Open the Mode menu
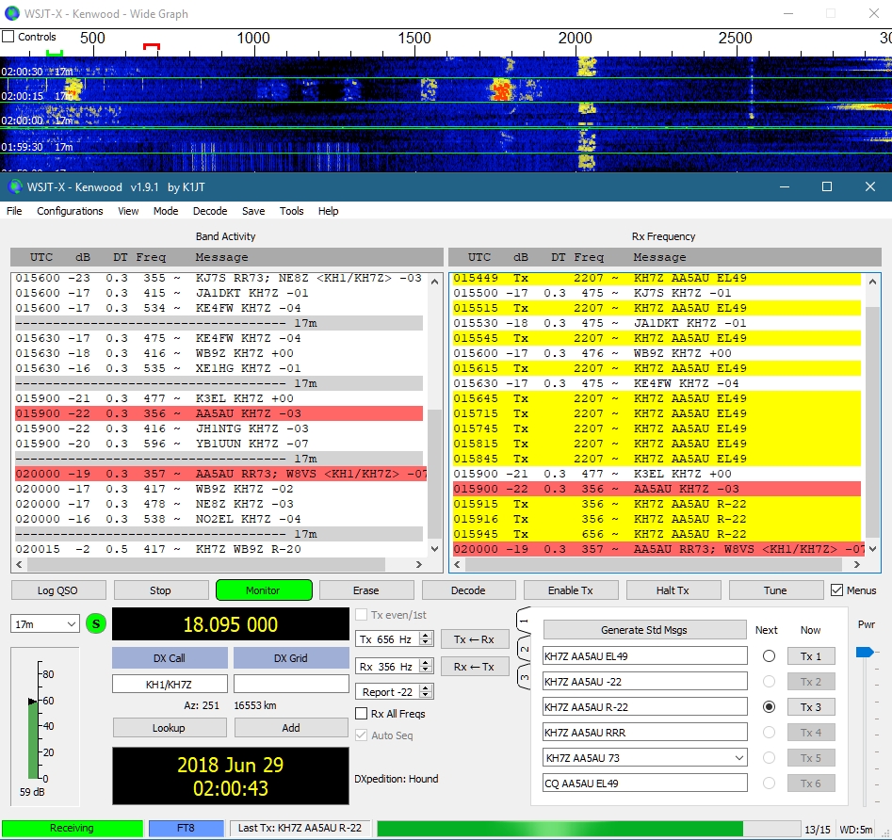The image size is (892, 840). click(166, 211)
